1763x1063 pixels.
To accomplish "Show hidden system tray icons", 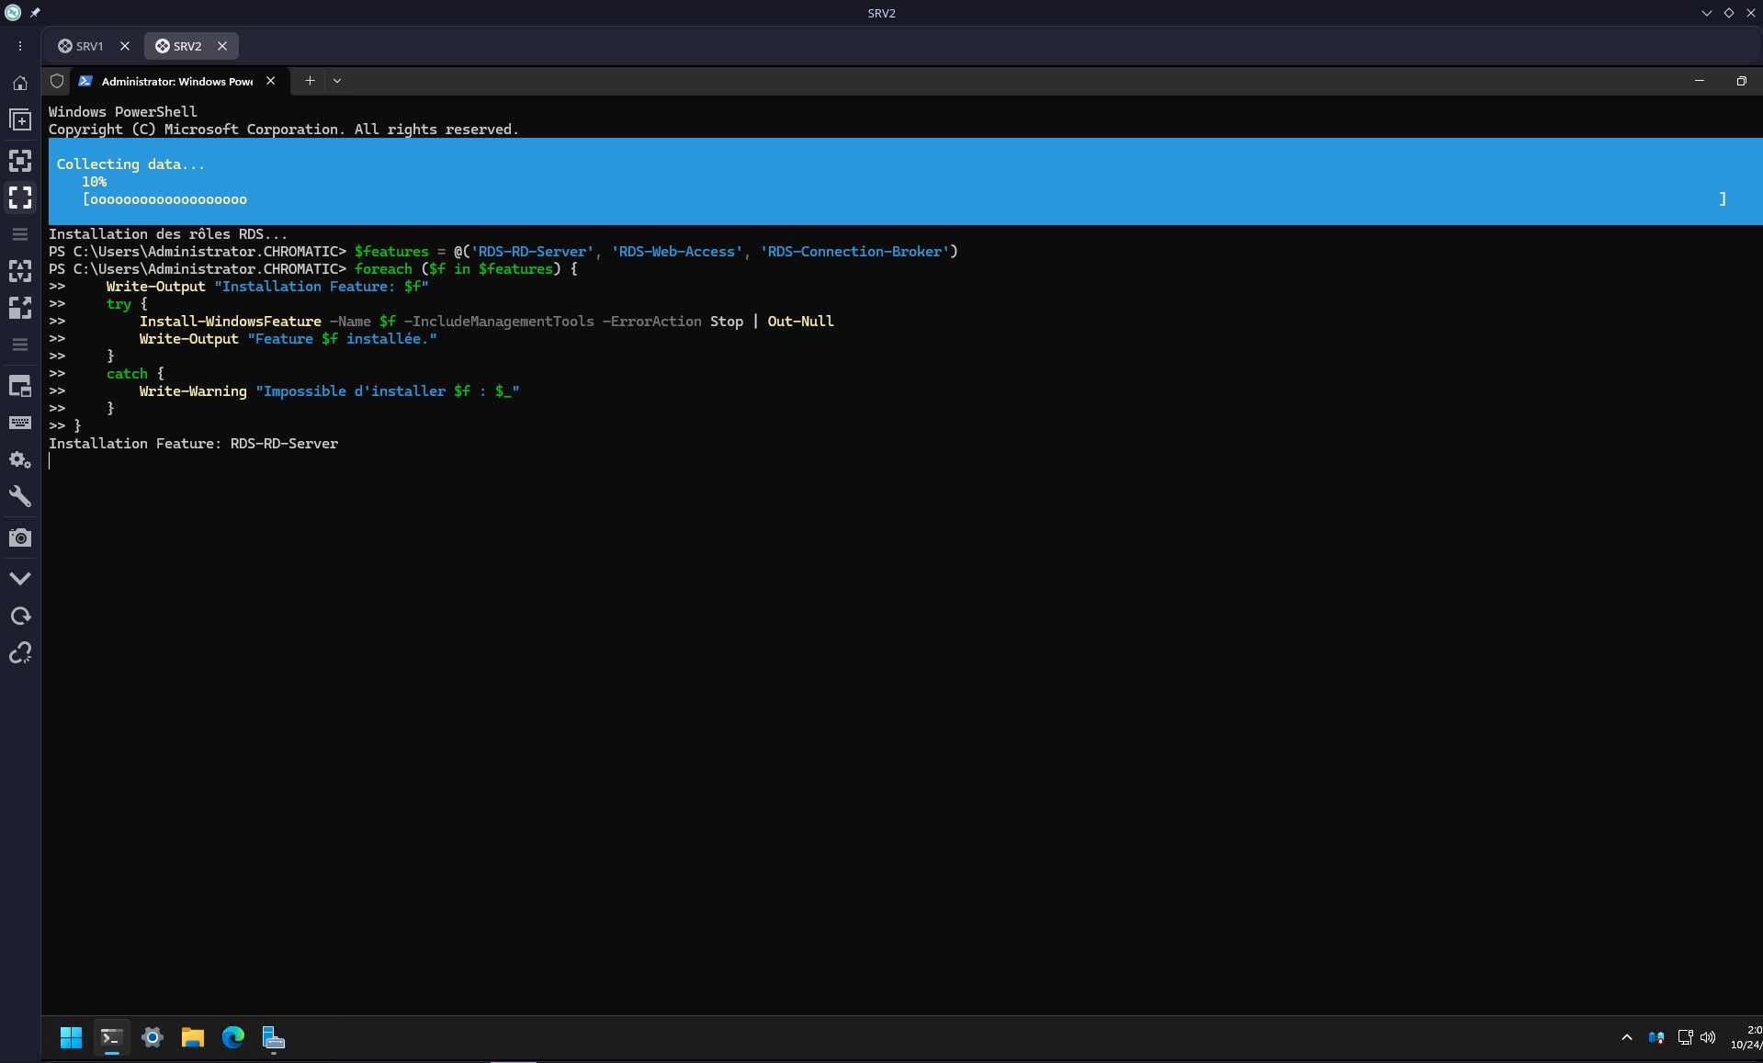I will (x=1627, y=1037).
